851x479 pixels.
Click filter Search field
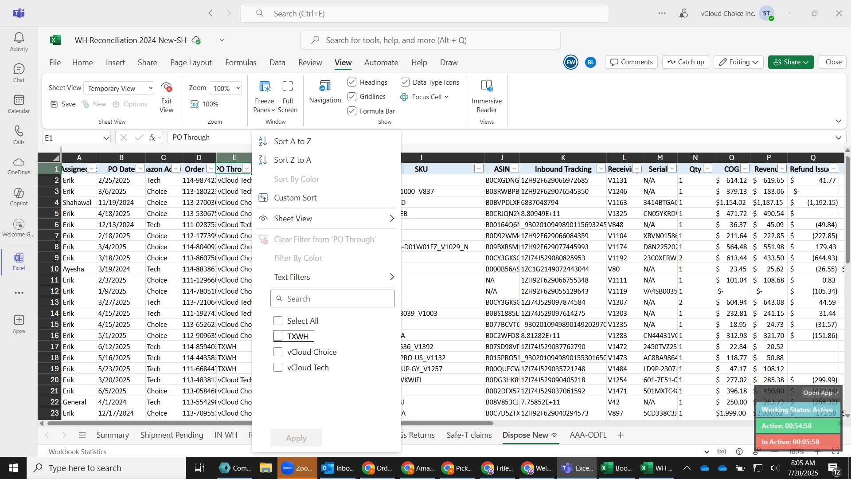click(332, 298)
